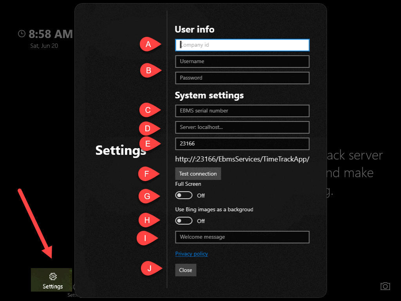Click the Sat, Jun 20 date text
Viewport: 401px width, 301px height.
[x=44, y=46]
